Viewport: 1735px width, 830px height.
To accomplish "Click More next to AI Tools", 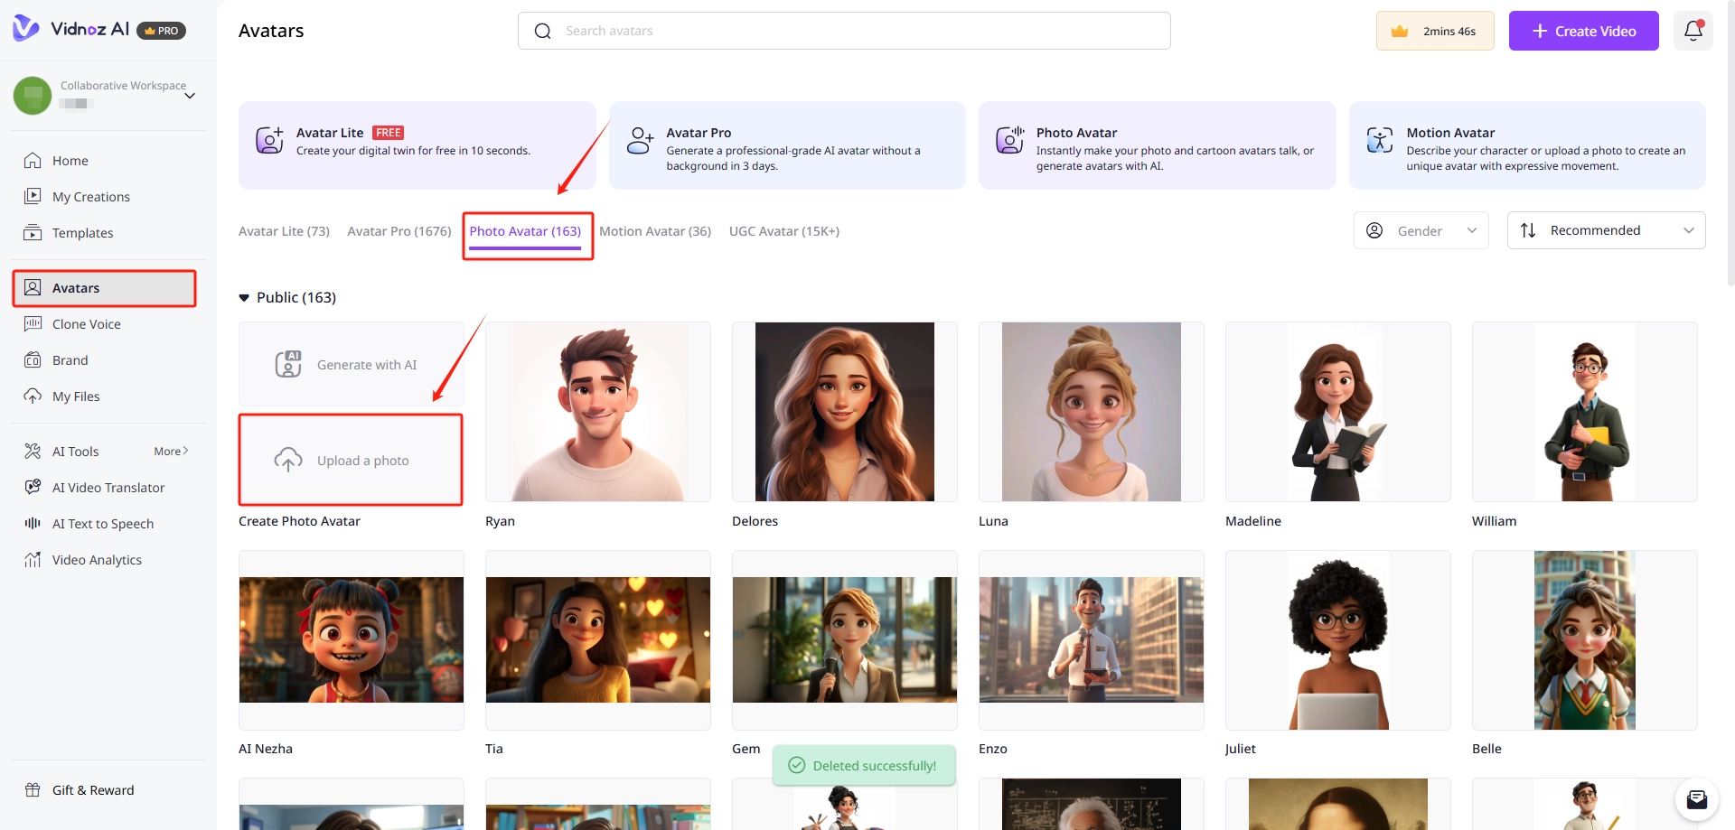I will click(170, 452).
